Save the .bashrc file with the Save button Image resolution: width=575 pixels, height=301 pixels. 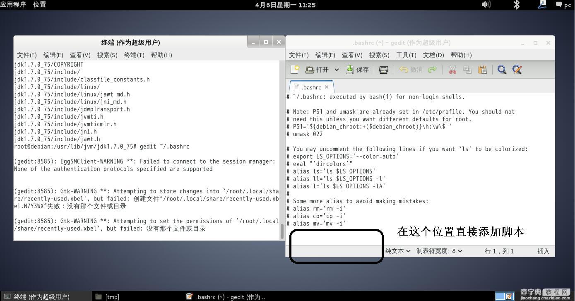(357, 70)
